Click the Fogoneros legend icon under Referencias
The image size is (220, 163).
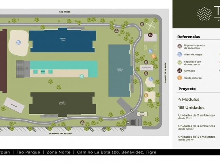click(x=180, y=46)
